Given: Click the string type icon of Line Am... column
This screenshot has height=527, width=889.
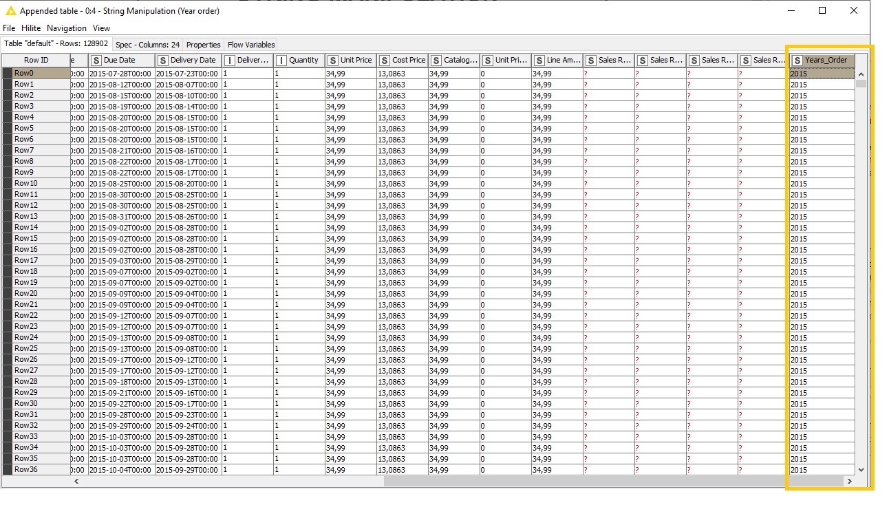Looking at the screenshot, I should [x=539, y=61].
